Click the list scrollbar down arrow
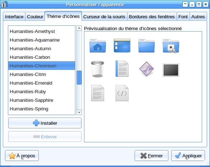The width and height of the screenshot is (210, 167). (79, 112)
